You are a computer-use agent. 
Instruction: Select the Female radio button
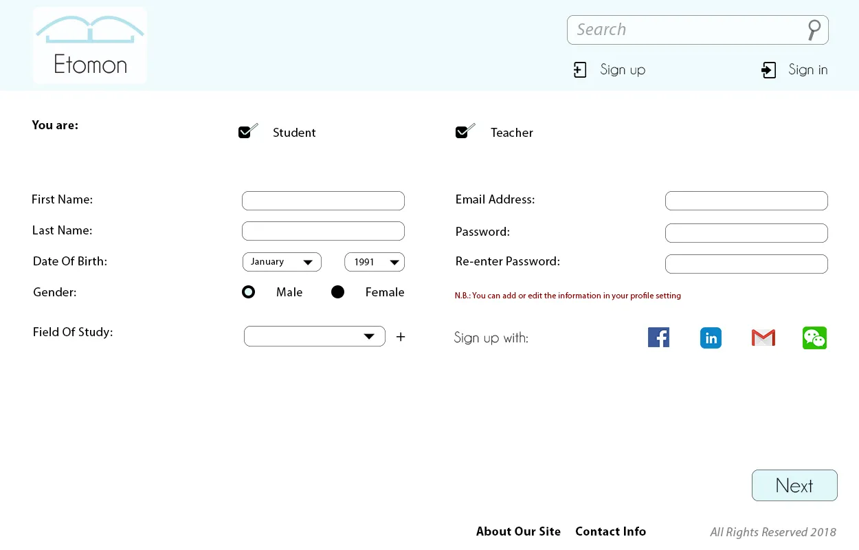(337, 292)
